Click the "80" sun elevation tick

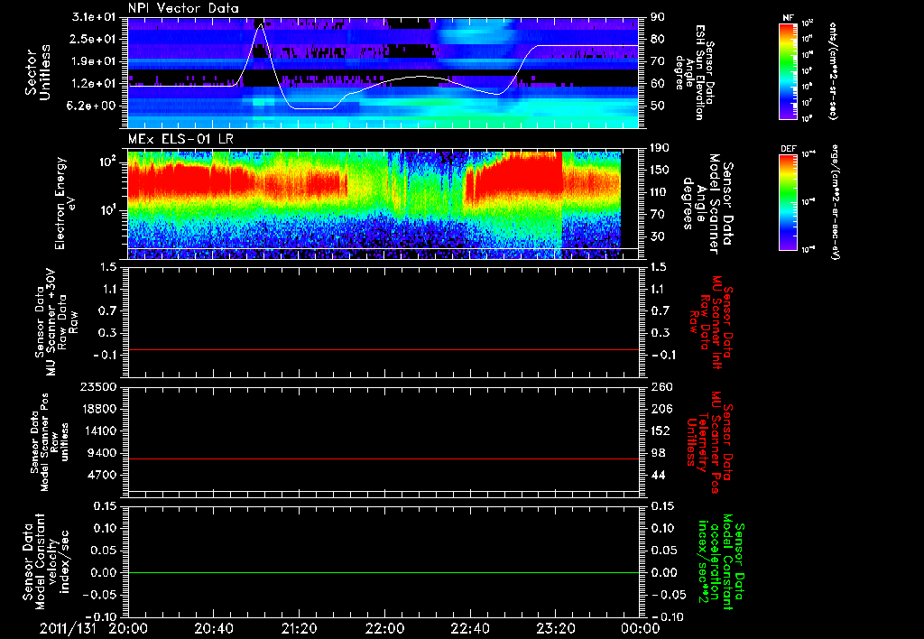coord(658,39)
